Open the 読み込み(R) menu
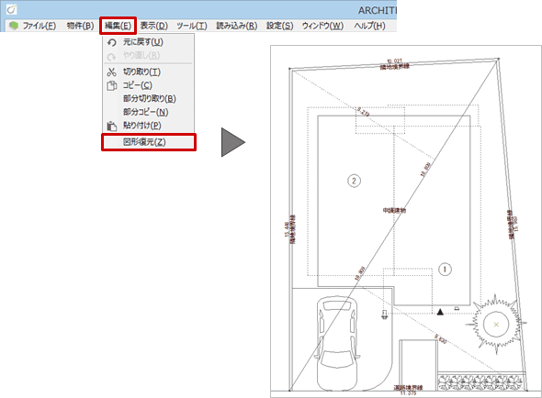The width and height of the screenshot is (542, 398). coord(237,26)
